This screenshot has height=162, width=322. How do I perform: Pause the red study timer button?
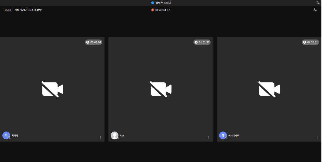[152, 10]
